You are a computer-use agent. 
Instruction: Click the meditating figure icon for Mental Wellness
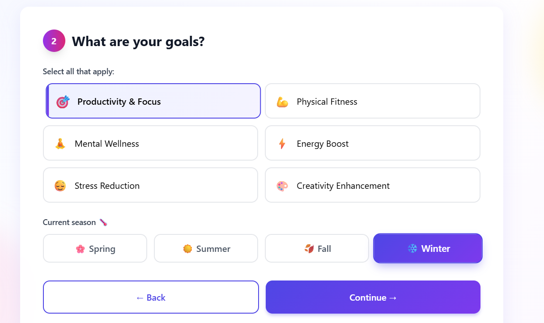click(x=60, y=143)
